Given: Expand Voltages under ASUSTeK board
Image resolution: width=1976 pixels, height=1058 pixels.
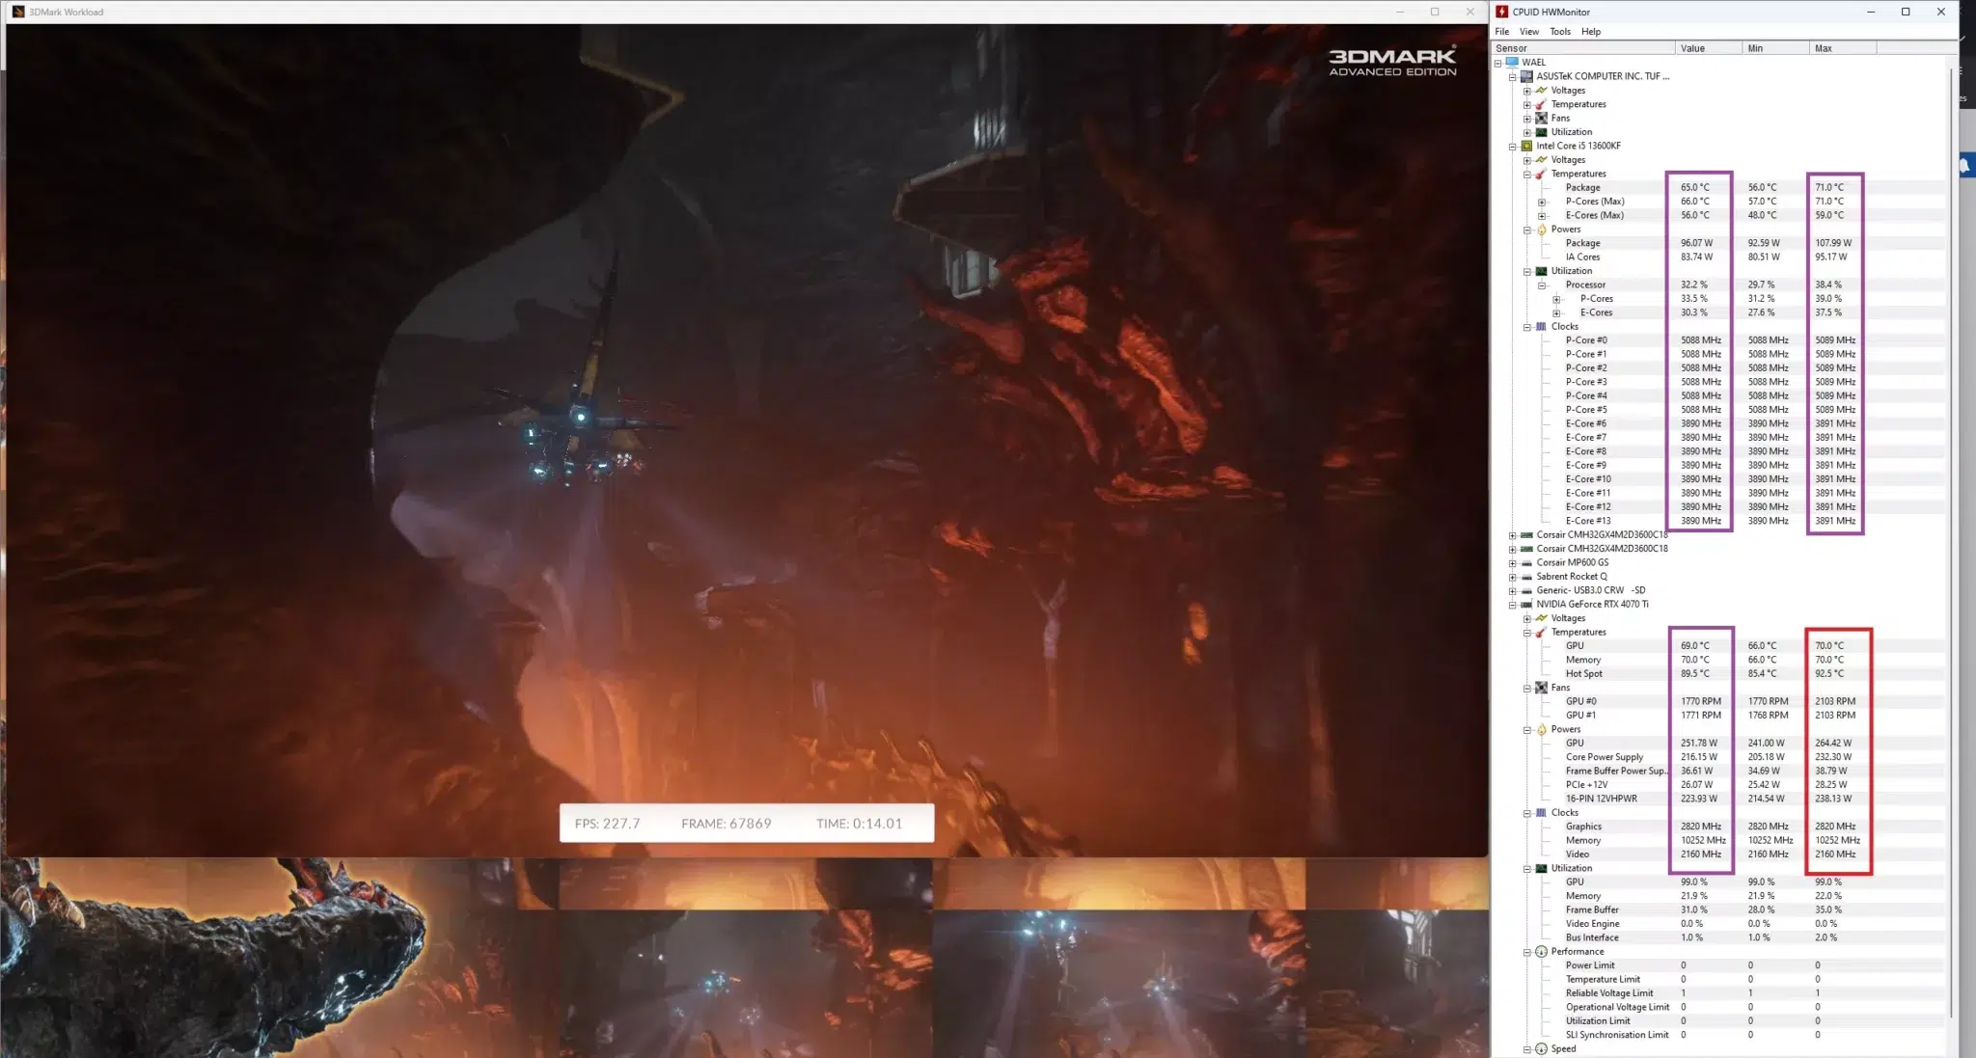Looking at the screenshot, I should click(1526, 91).
